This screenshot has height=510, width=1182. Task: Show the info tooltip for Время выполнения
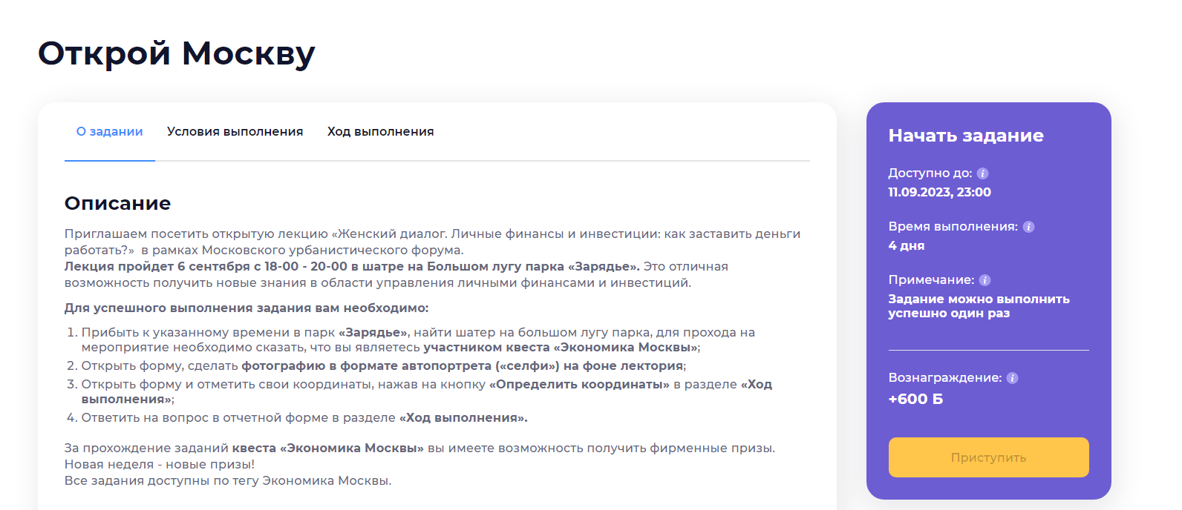tap(1028, 227)
